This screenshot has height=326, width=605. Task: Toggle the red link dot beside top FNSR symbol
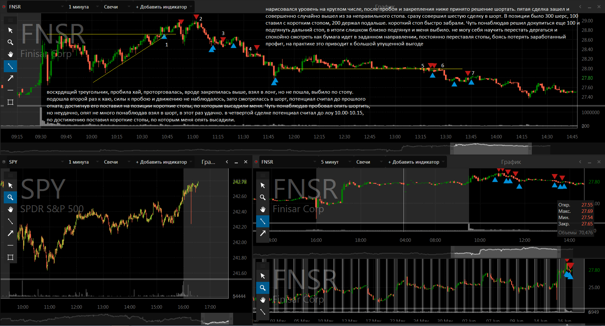tap(4, 7)
